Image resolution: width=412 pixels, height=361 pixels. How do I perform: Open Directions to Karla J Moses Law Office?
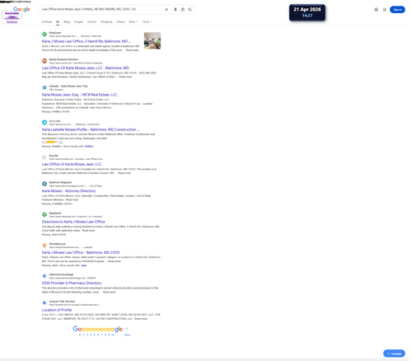[73, 222]
